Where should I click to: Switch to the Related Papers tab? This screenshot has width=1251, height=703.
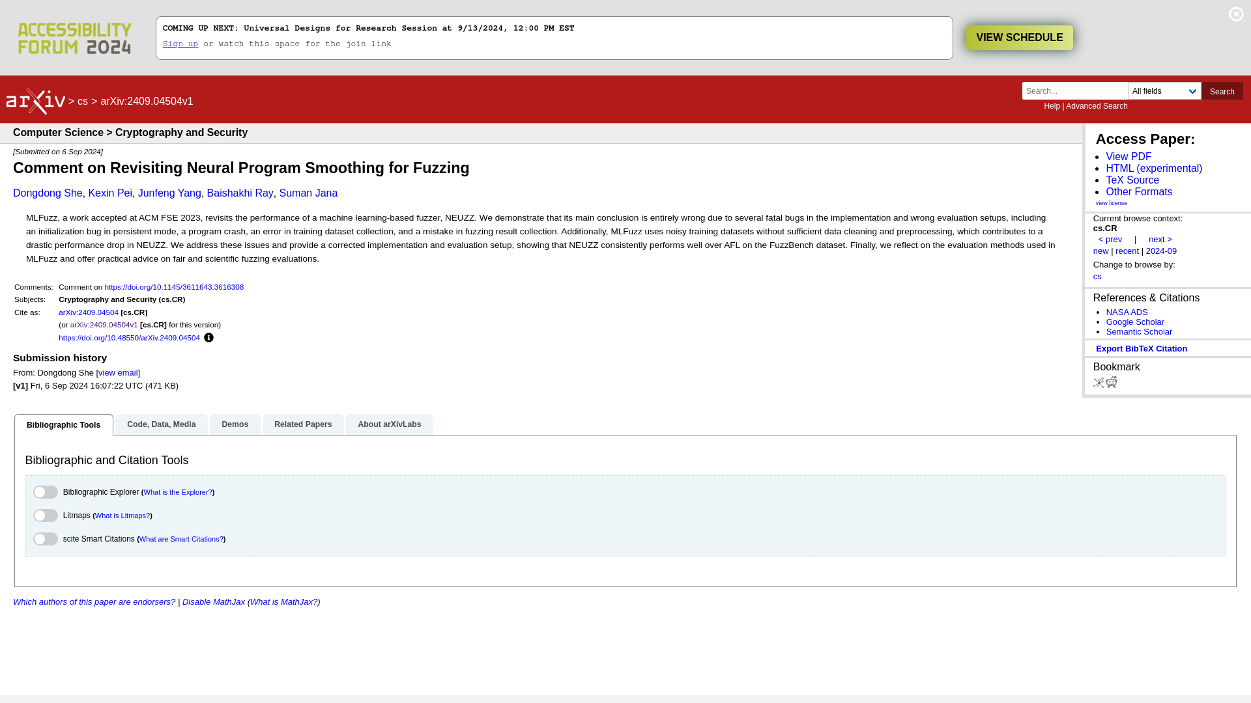click(x=302, y=424)
